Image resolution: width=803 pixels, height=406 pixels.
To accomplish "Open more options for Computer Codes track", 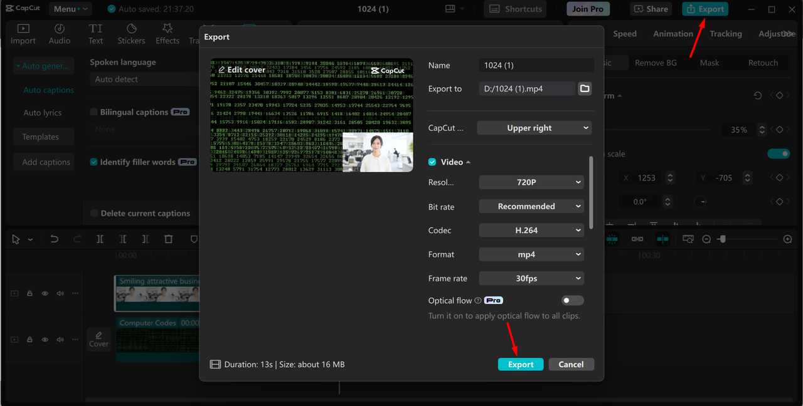I will 75,340.
